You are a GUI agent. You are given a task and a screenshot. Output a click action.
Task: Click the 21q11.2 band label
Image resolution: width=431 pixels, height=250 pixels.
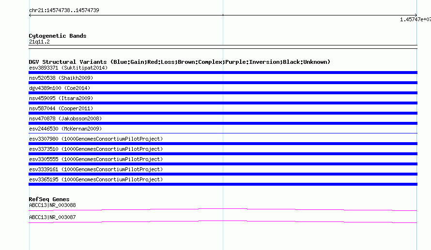coord(39,42)
